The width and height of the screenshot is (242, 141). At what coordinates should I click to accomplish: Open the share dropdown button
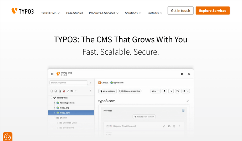coord(186,91)
